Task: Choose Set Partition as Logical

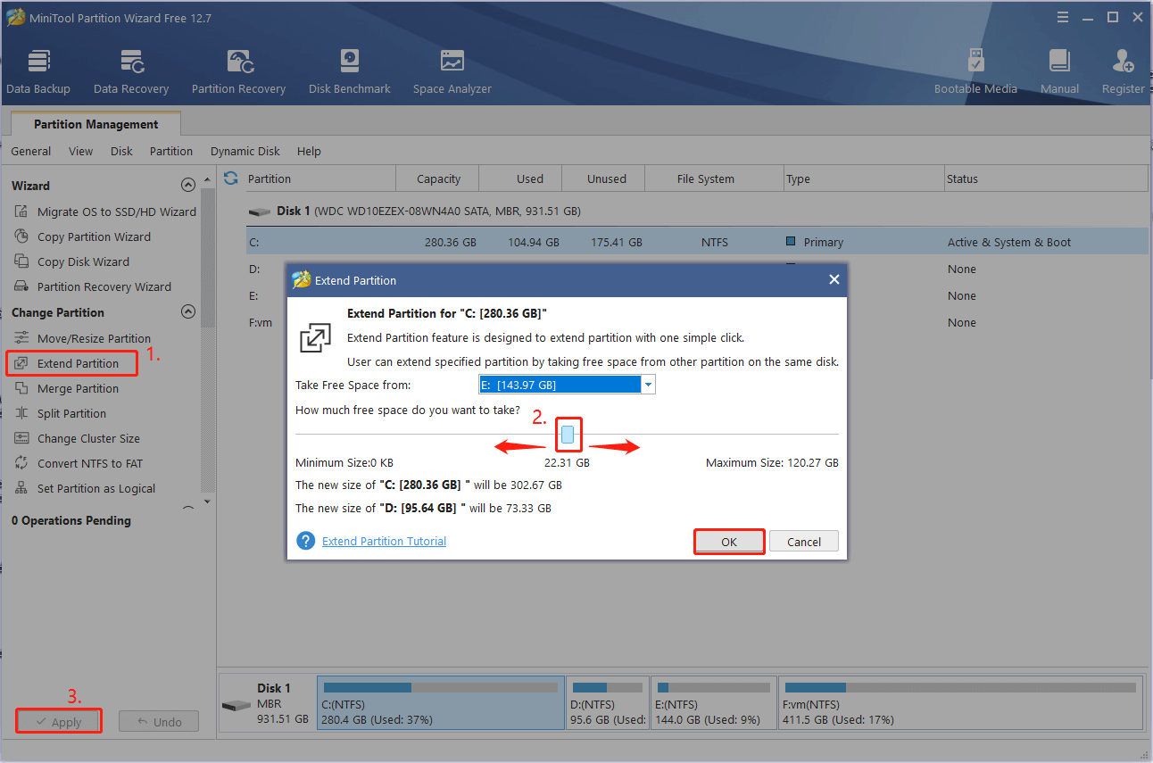Action: pyautogui.click(x=85, y=488)
